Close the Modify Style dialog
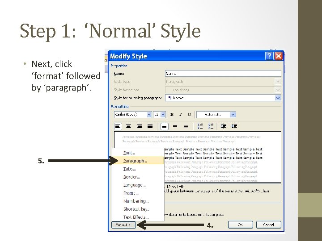The height and width of the screenshot is (241, 322). point(279,56)
